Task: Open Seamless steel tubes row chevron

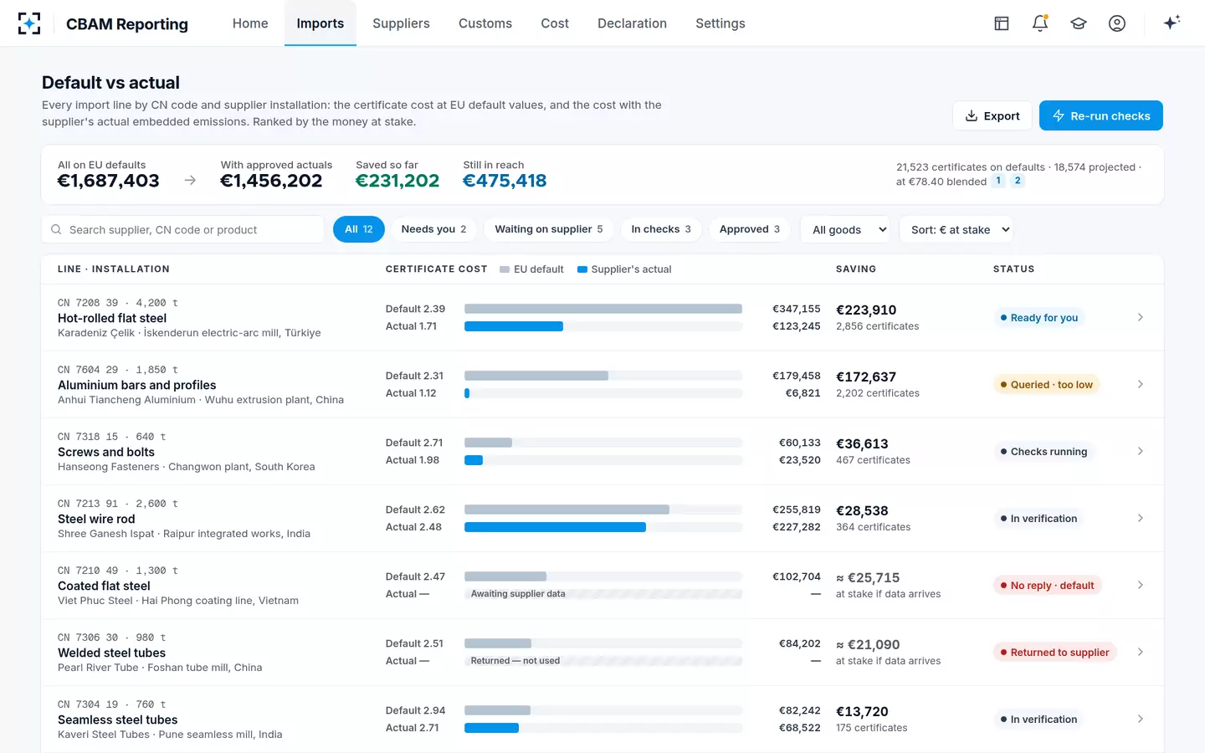Action: click(1141, 719)
